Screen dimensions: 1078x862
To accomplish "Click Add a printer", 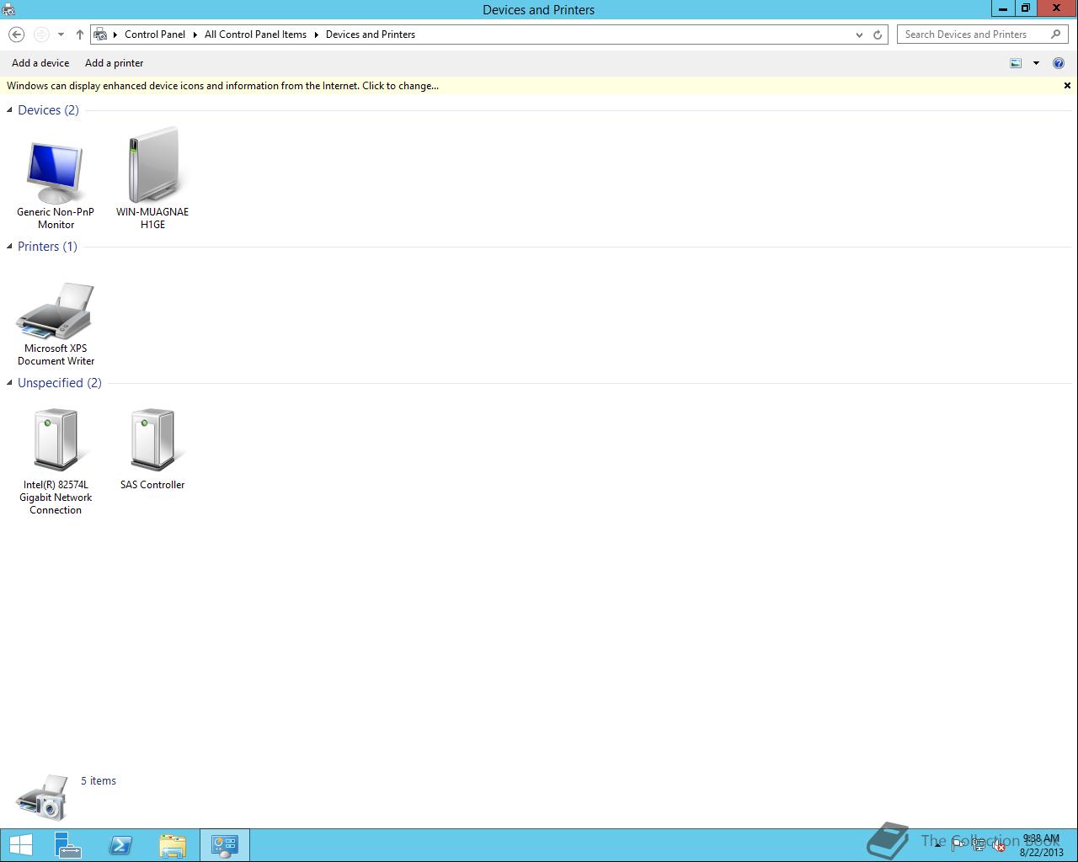I will (x=115, y=63).
